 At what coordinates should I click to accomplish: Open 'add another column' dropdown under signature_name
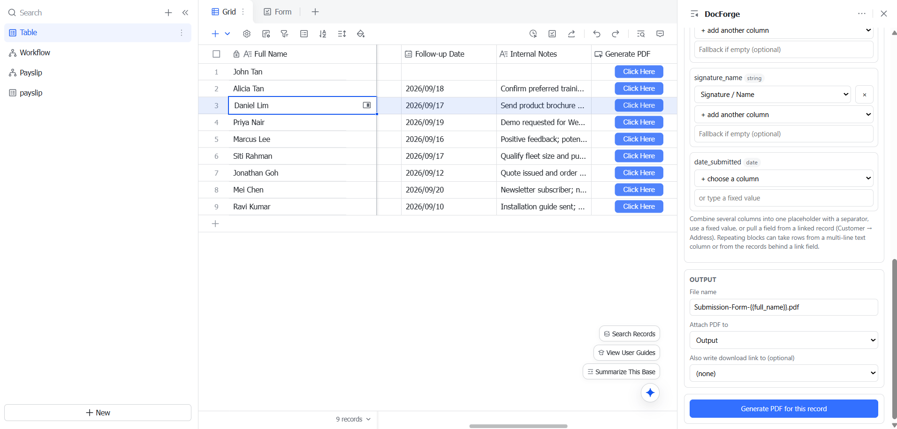tap(783, 114)
